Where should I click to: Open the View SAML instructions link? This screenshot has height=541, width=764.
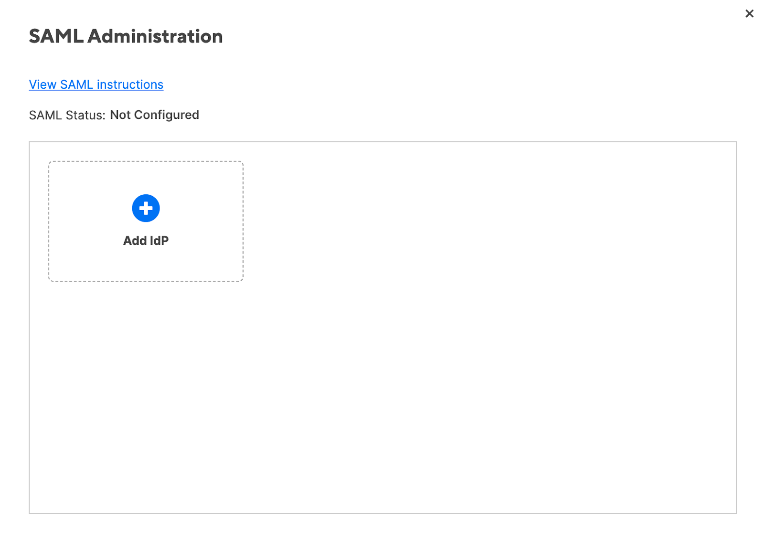pyautogui.click(x=96, y=85)
